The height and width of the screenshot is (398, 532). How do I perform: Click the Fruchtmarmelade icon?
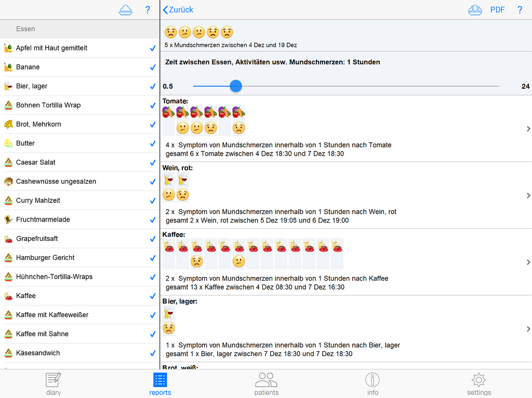[x=8, y=219]
